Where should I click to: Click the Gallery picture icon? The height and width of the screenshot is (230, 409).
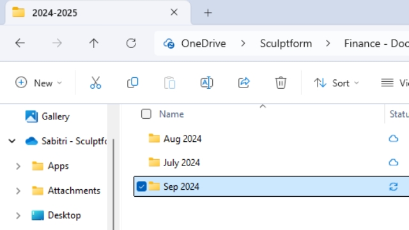[x=31, y=116]
